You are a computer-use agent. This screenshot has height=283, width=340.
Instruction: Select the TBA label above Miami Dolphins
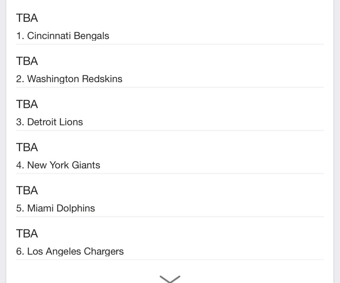27,191
